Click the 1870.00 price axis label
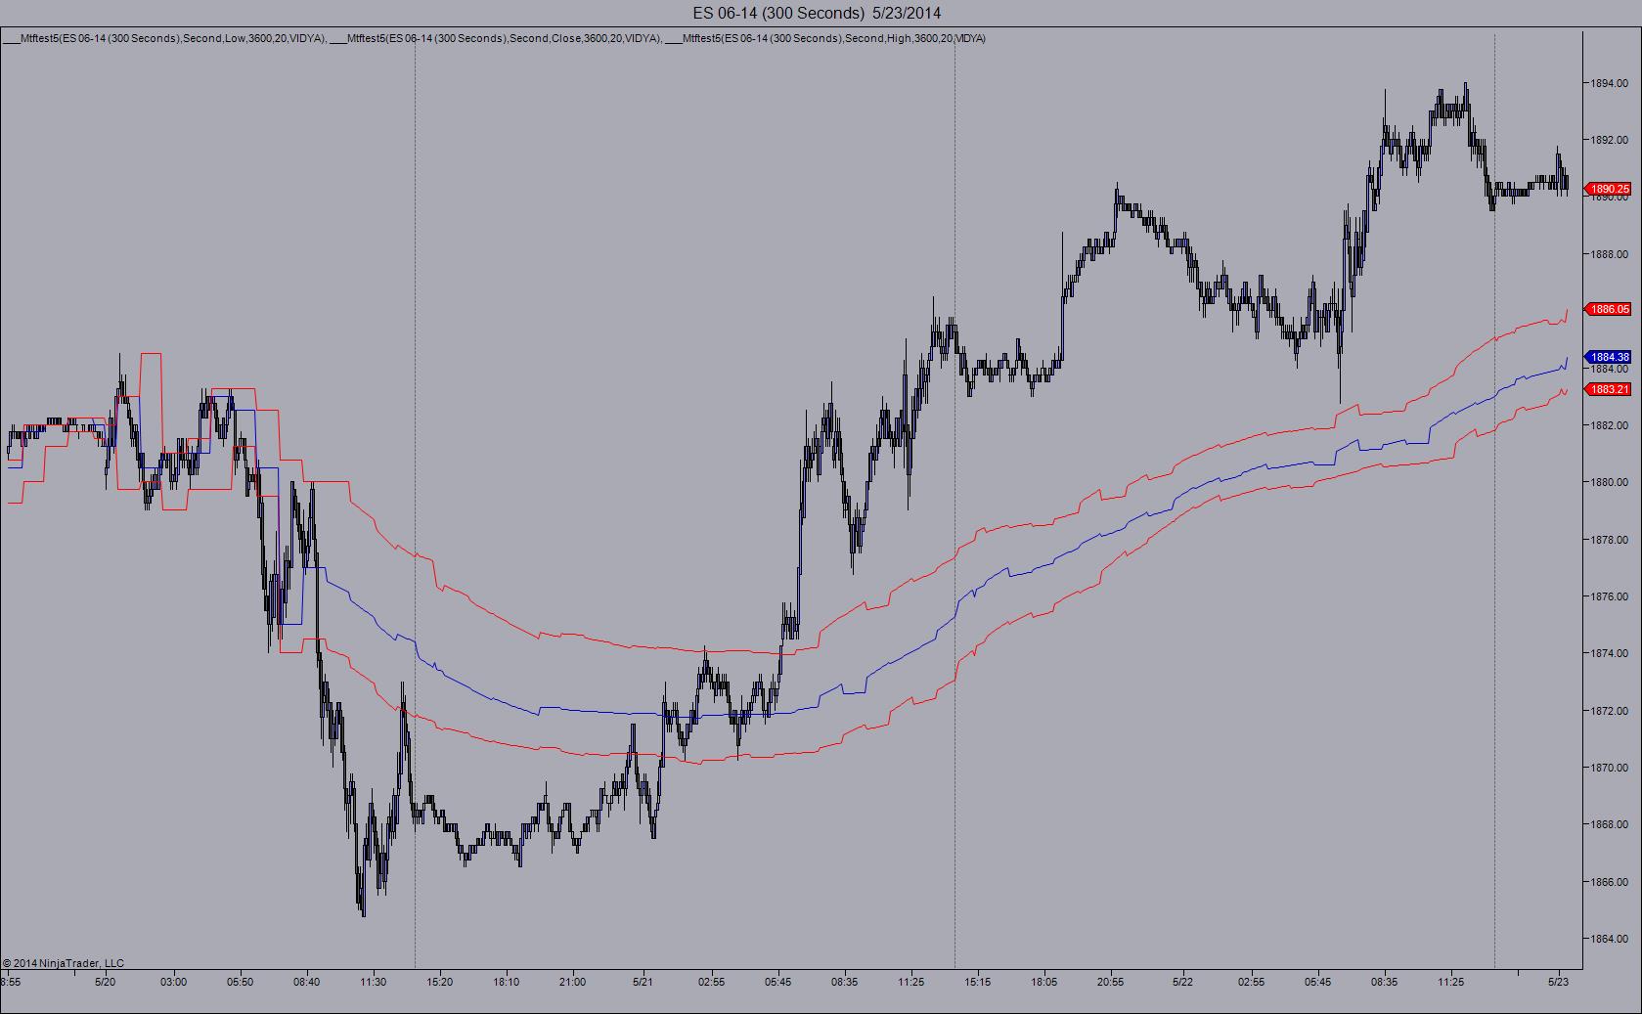1642x1014 pixels. [x=1610, y=768]
